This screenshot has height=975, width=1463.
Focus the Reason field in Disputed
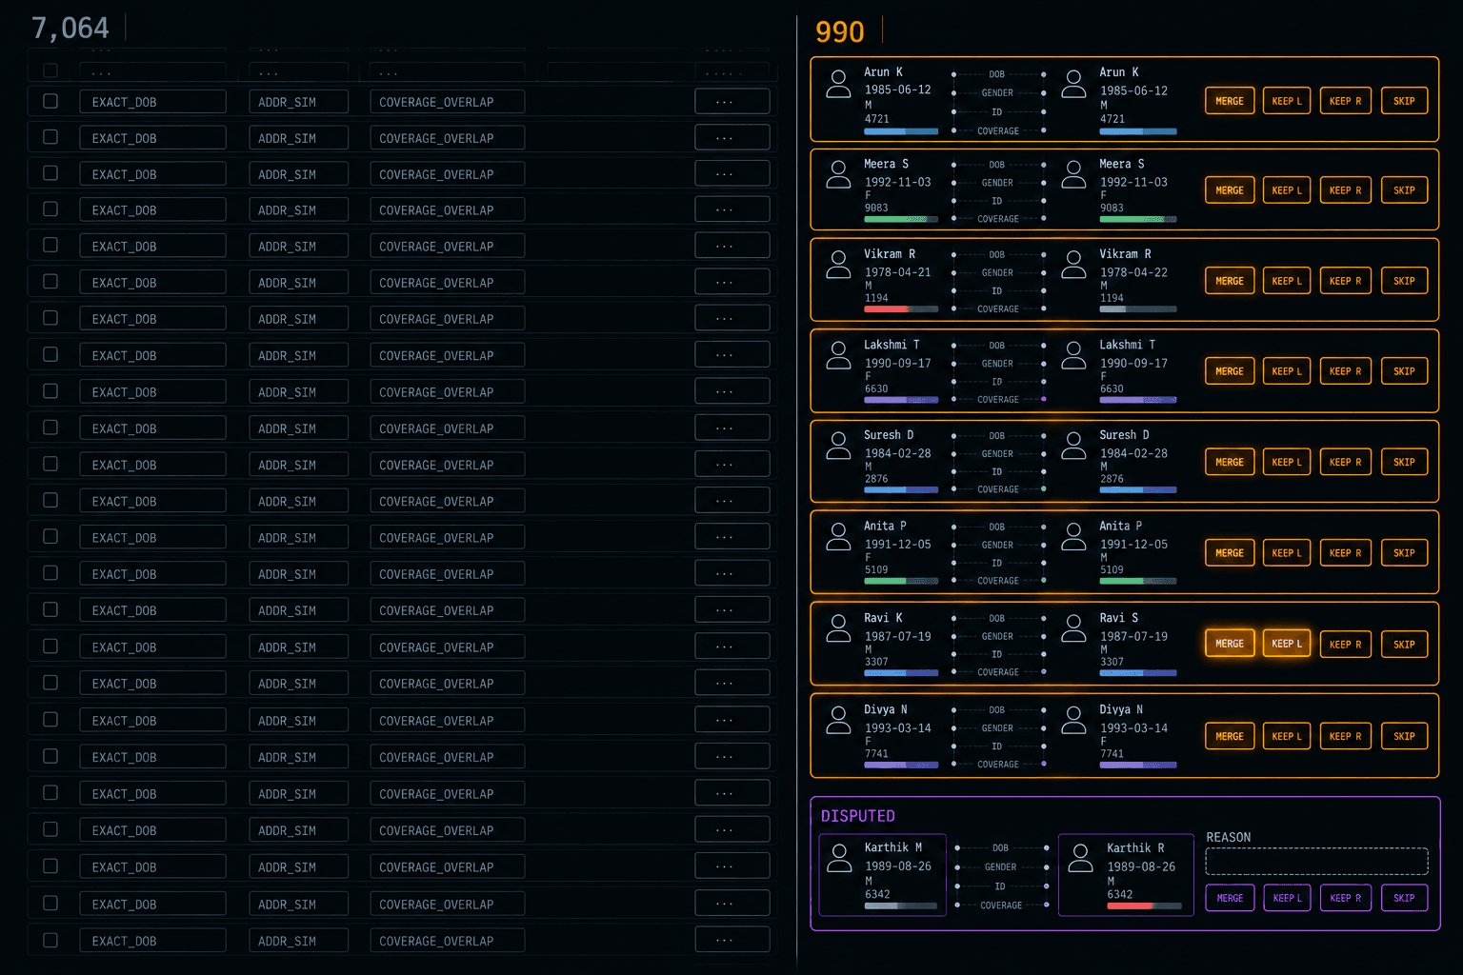(1316, 862)
